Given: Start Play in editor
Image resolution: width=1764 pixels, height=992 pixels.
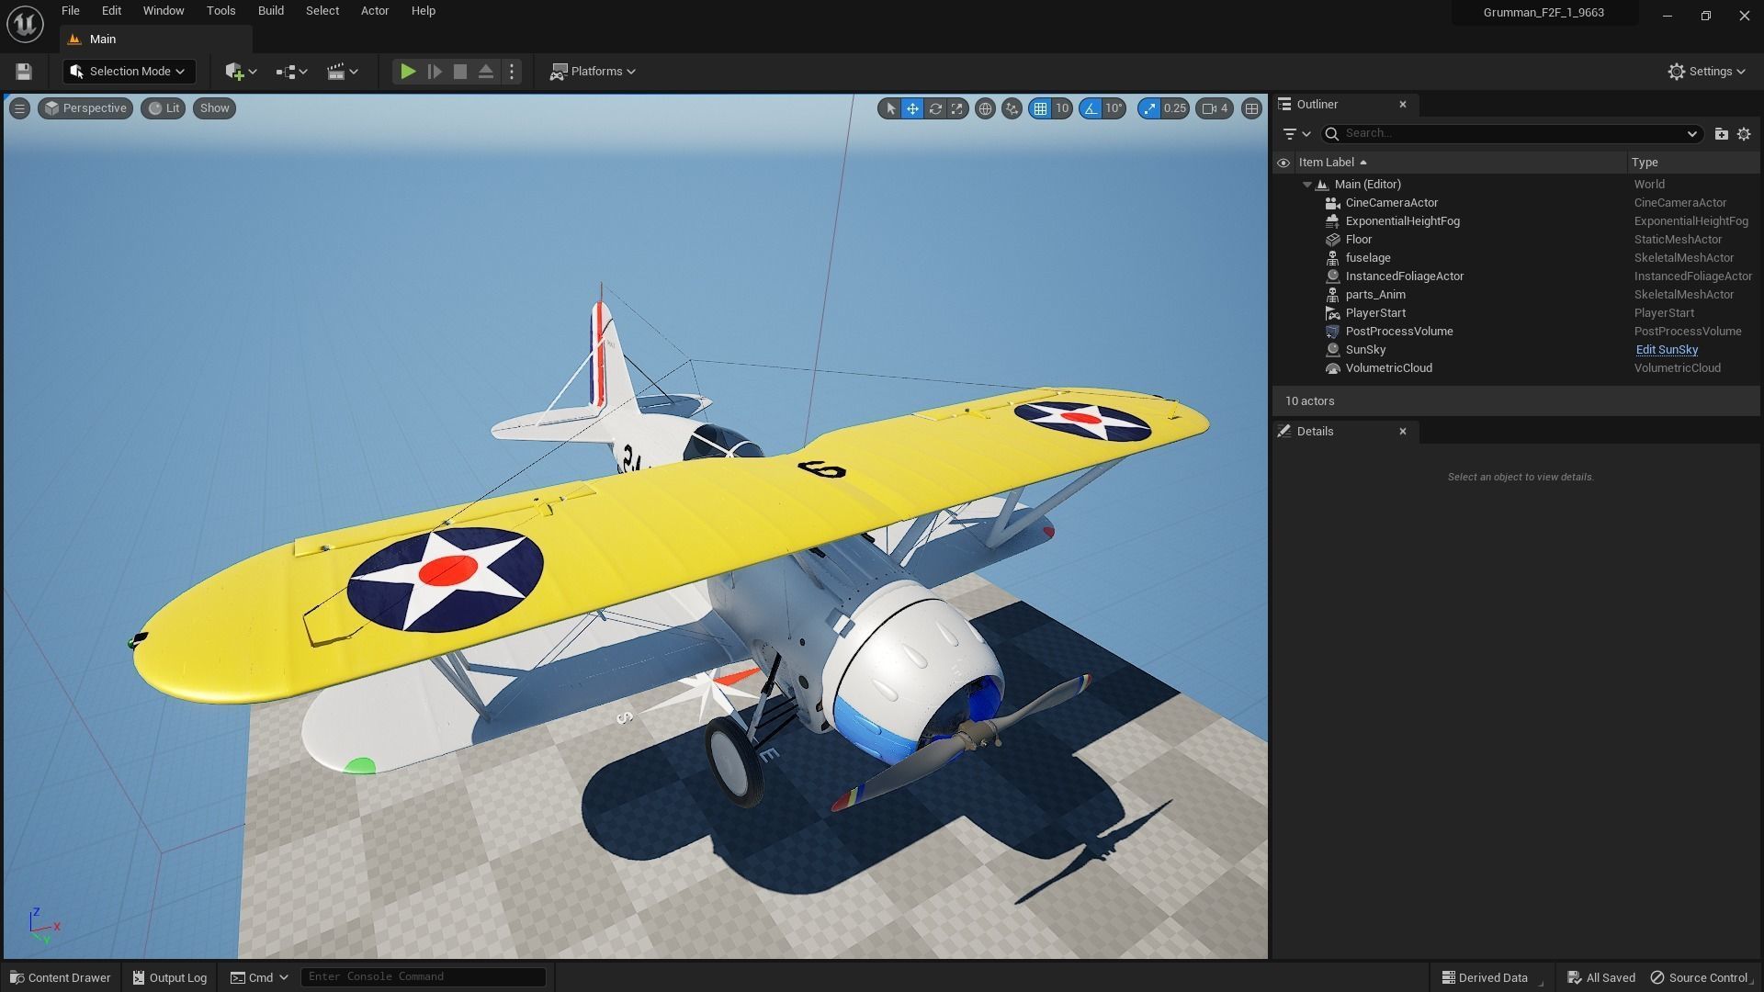Looking at the screenshot, I should pos(408,72).
